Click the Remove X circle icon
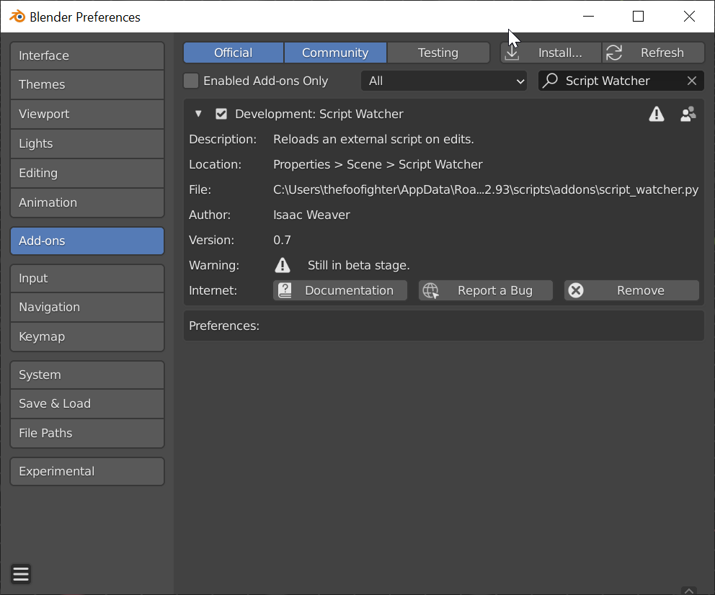 pyautogui.click(x=576, y=290)
